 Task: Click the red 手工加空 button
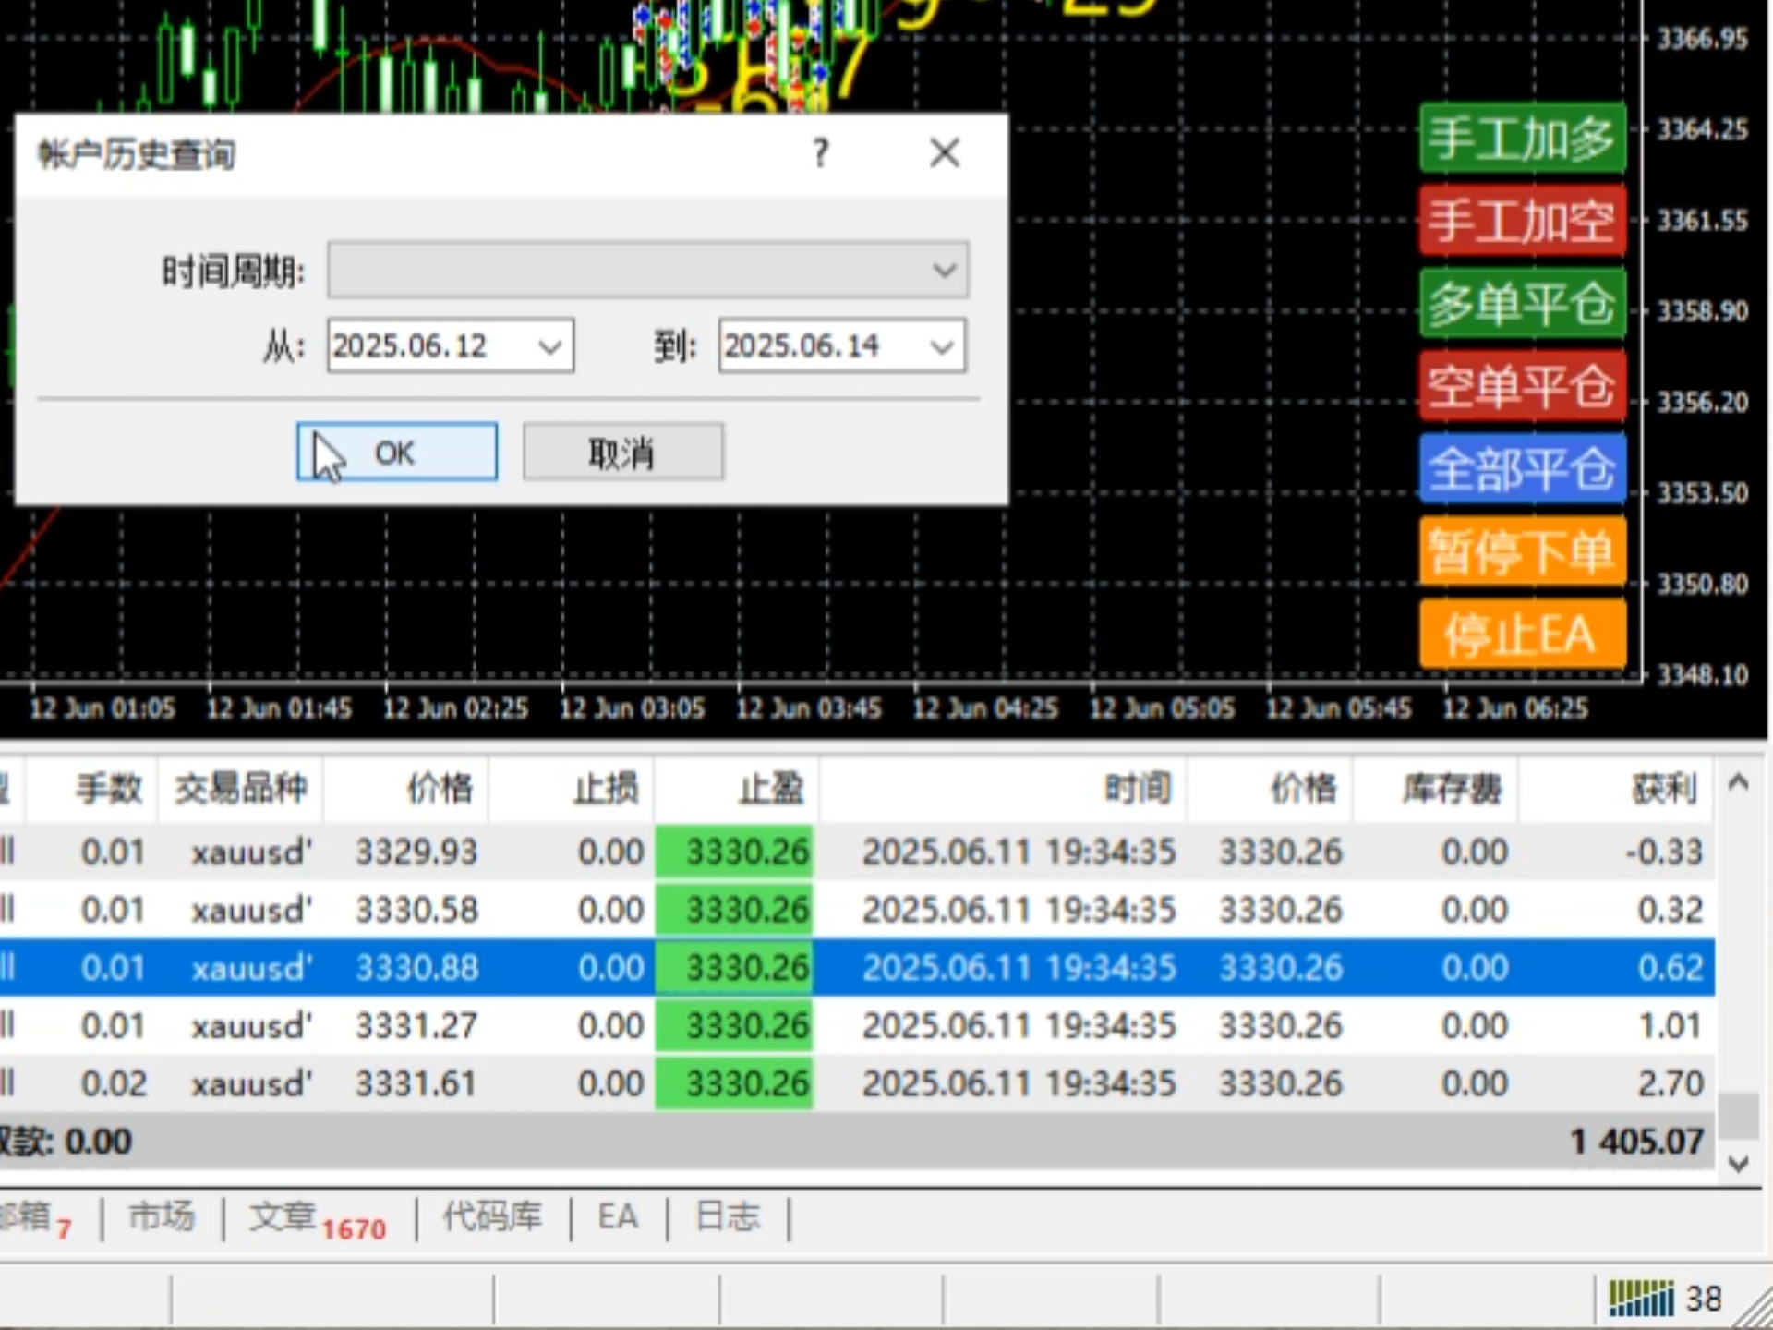tap(1522, 221)
